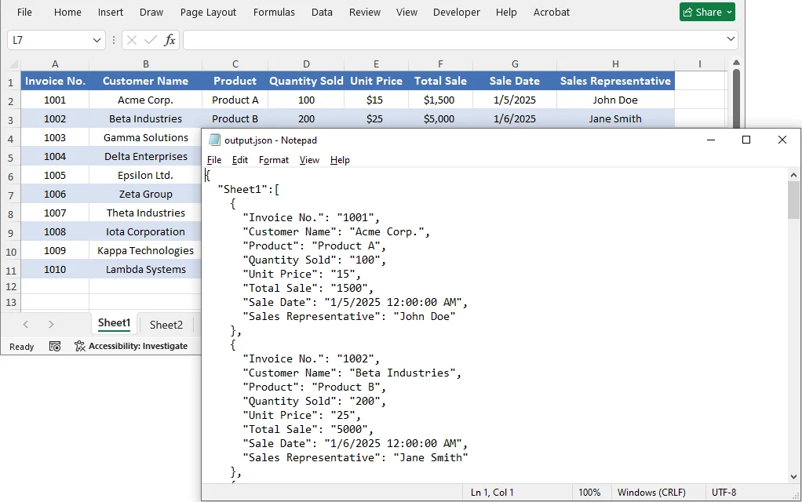802x502 pixels.
Task: Open the Accessibility: Investigate status item
Action: [x=131, y=346]
